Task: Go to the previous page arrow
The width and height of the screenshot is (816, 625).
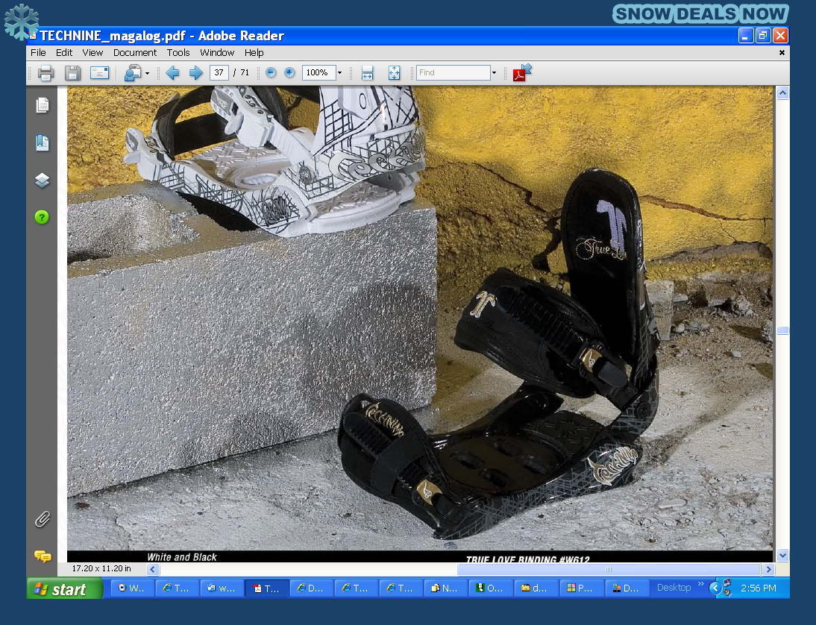Action: pyautogui.click(x=172, y=73)
